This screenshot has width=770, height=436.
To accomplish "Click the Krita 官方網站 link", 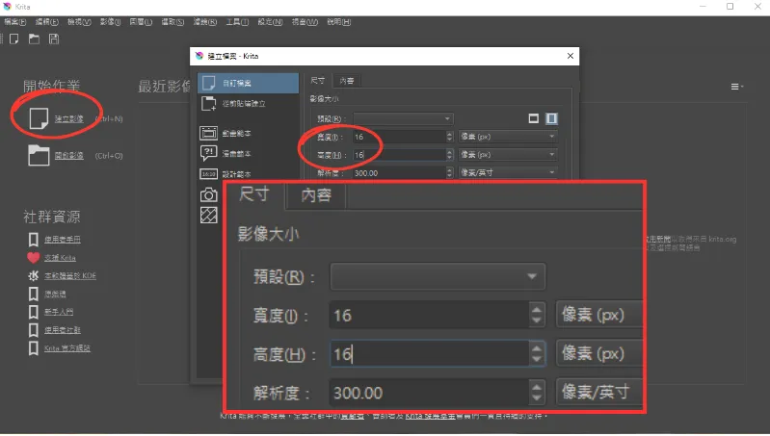I will point(66,347).
